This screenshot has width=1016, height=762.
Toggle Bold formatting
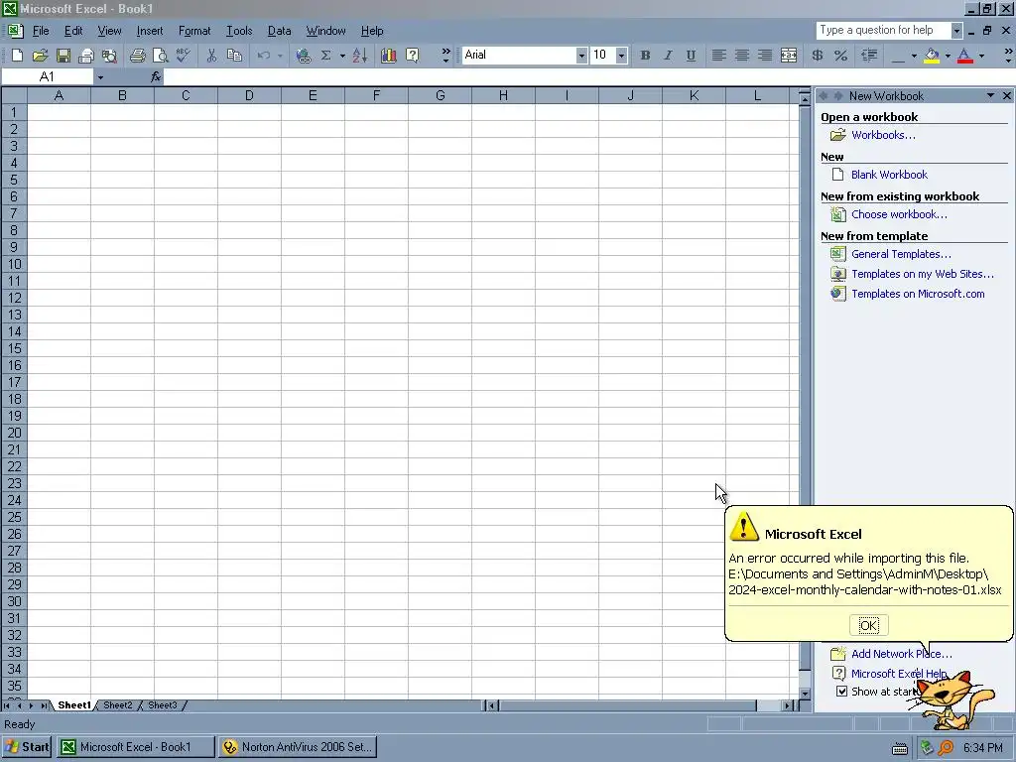pos(645,56)
